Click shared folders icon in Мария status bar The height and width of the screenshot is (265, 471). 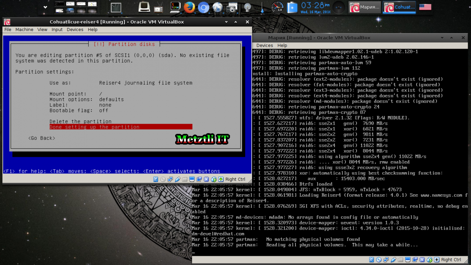401,260
